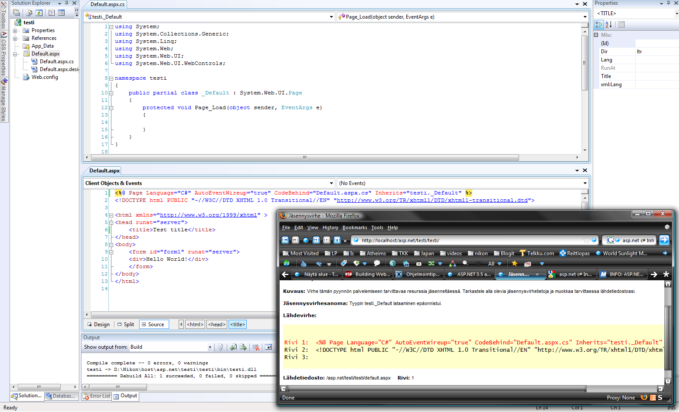
Task: Click Refresh icon in Solution Explorer toolbar
Action: [x=39, y=13]
